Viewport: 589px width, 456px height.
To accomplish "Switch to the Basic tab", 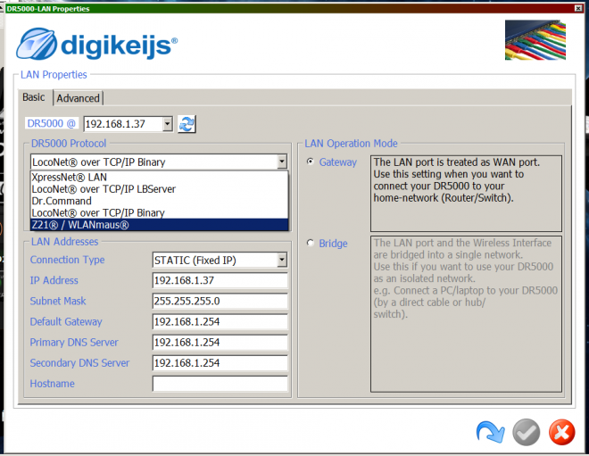I will coord(34,97).
